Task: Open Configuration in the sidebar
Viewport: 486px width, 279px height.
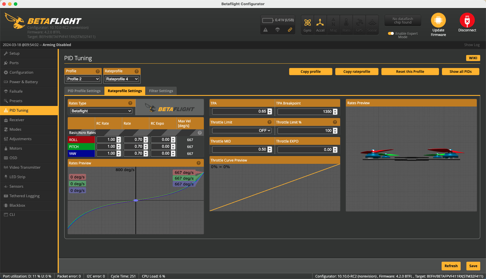Action: 29,73
